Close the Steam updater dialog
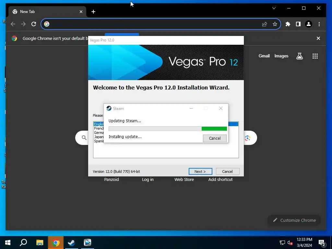332x249 pixels. click(220, 108)
